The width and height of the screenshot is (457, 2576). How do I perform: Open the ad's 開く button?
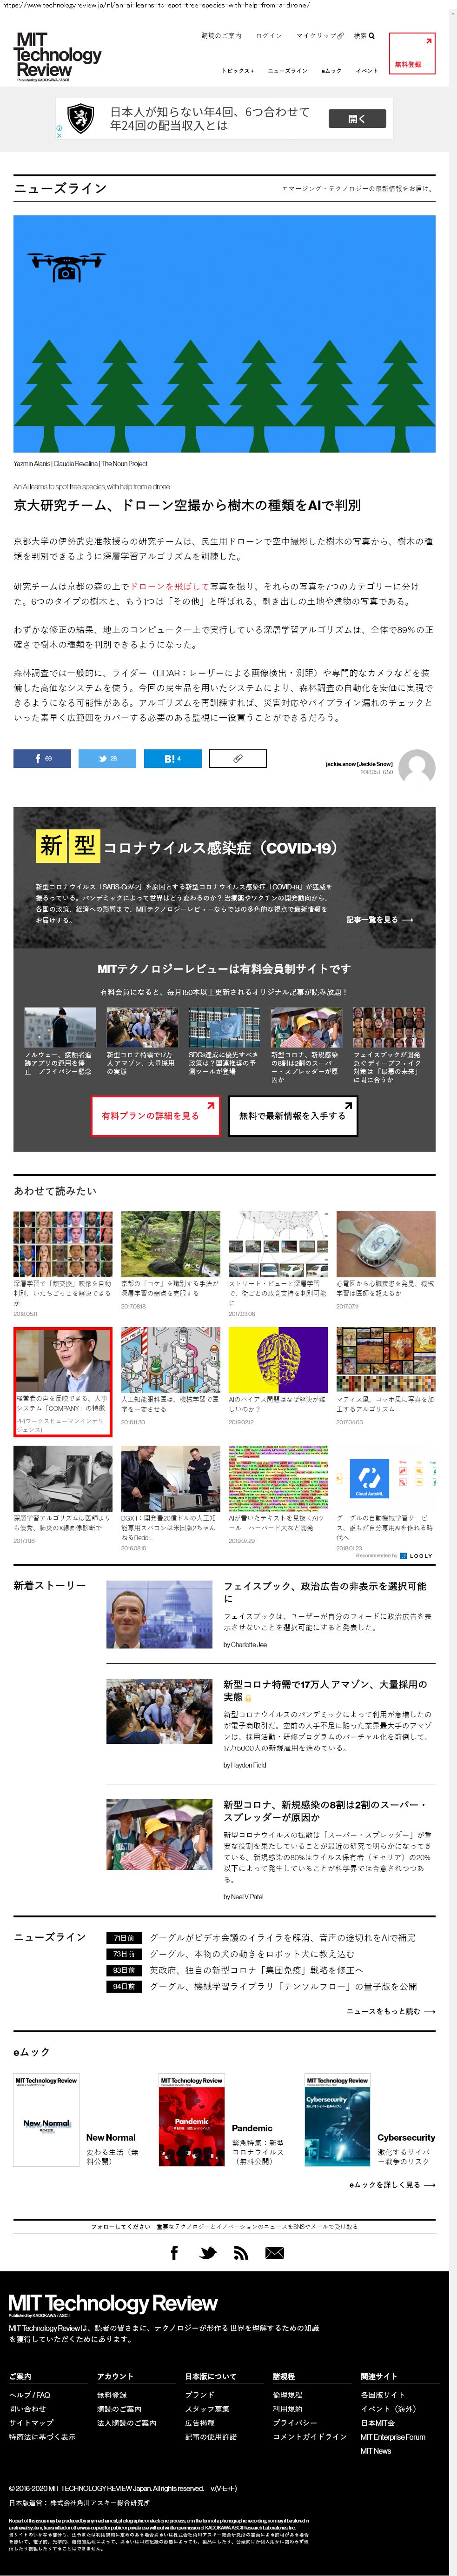pyautogui.click(x=357, y=119)
